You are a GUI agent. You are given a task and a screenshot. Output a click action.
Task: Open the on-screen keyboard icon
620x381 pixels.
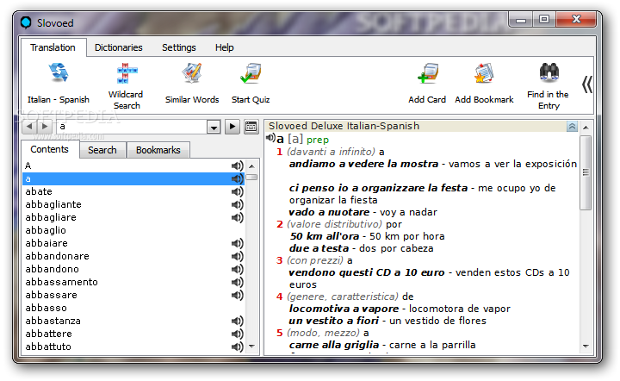251,127
